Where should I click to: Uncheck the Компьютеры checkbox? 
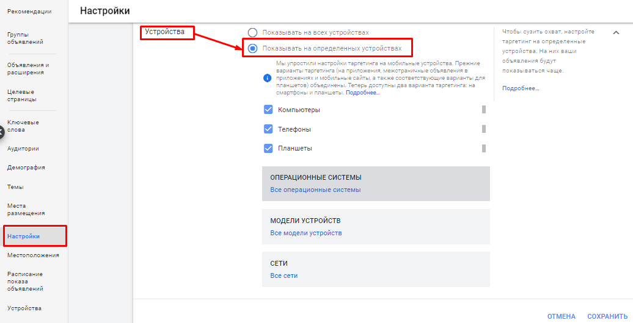coord(268,110)
